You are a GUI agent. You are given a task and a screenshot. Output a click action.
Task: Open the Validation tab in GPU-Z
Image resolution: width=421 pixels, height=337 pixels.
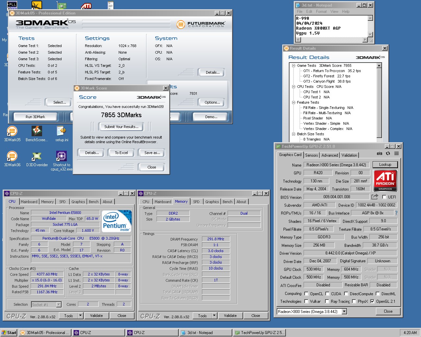point(349,155)
